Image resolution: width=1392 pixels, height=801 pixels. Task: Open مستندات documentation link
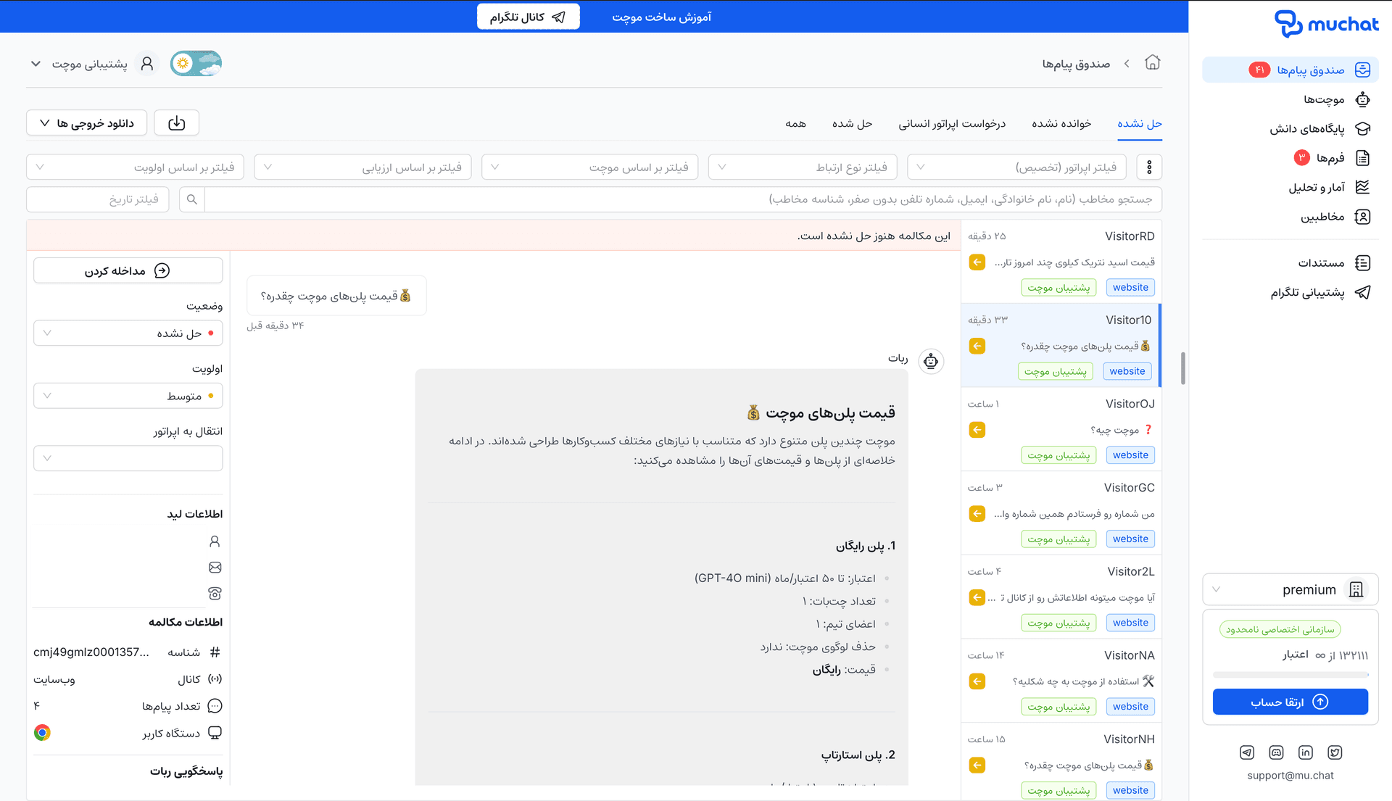point(1333,262)
